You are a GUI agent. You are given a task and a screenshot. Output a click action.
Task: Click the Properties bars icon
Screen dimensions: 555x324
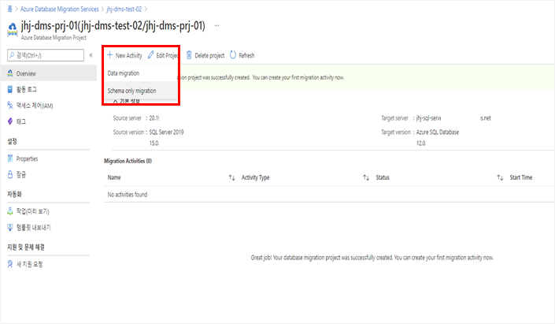click(10, 158)
